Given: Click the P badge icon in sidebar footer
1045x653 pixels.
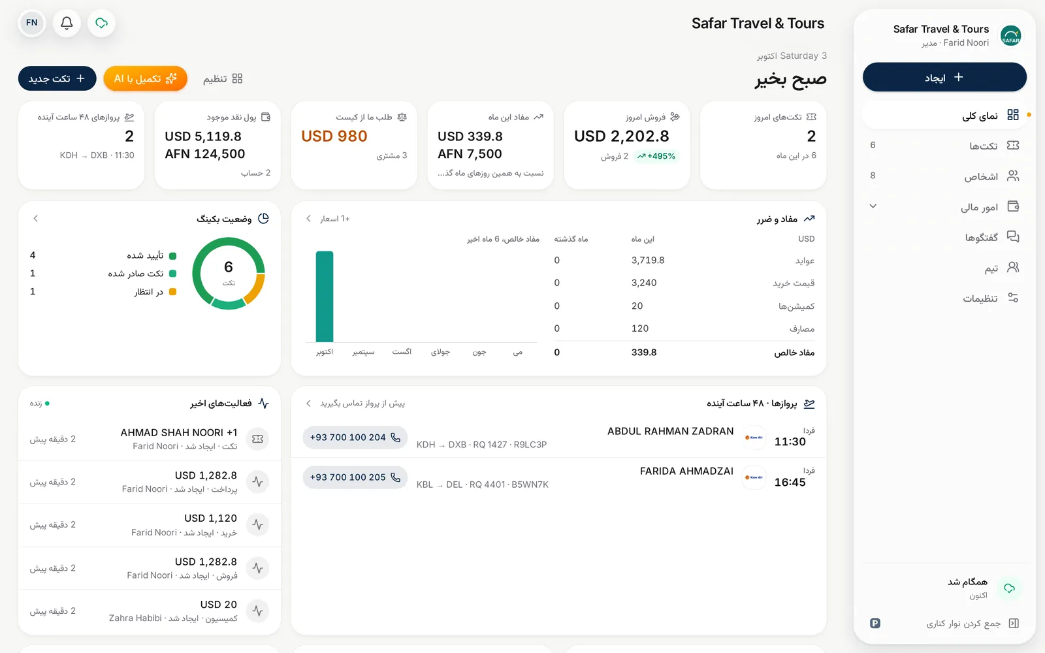Looking at the screenshot, I should 875,624.
